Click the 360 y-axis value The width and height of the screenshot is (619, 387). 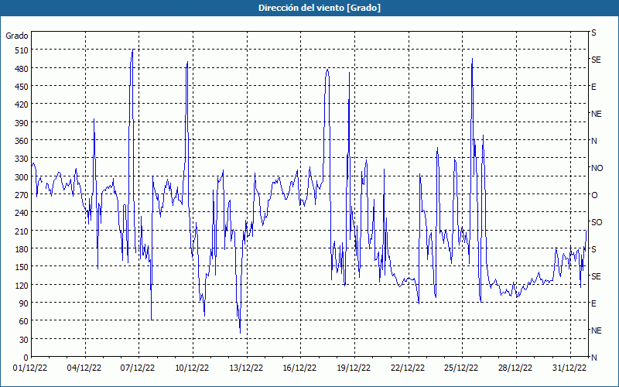21,141
